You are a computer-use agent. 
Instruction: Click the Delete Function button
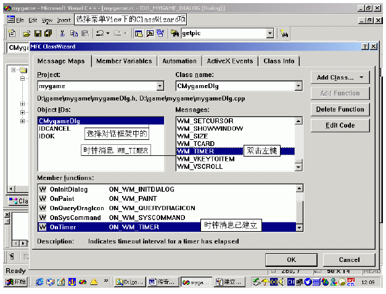340,110
